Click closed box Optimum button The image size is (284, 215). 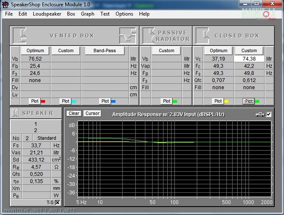click(218, 50)
